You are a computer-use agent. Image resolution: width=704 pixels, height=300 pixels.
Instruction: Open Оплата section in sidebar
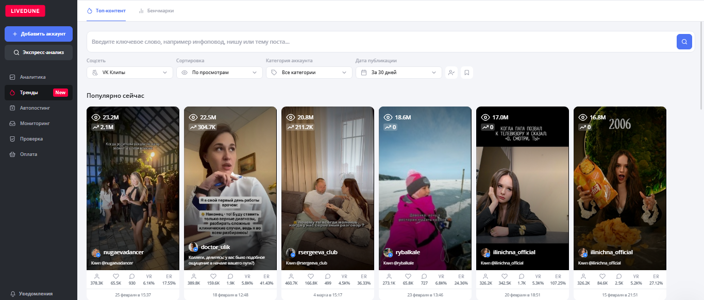[28, 154]
